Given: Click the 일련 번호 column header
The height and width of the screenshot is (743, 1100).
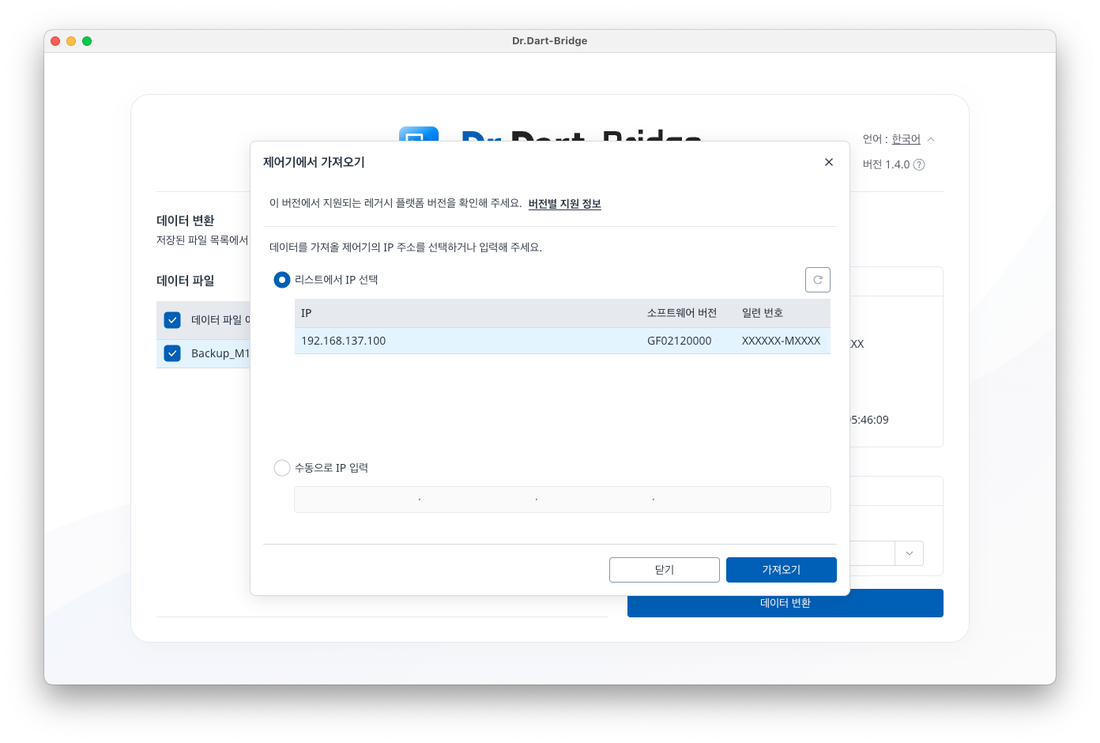Looking at the screenshot, I should 762,313.
